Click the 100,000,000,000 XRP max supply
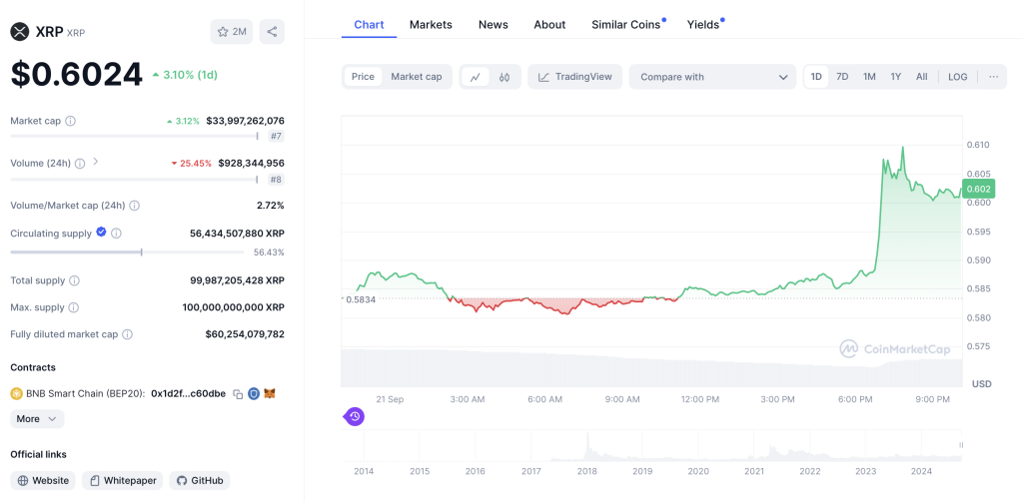 [x=234, y=307]
